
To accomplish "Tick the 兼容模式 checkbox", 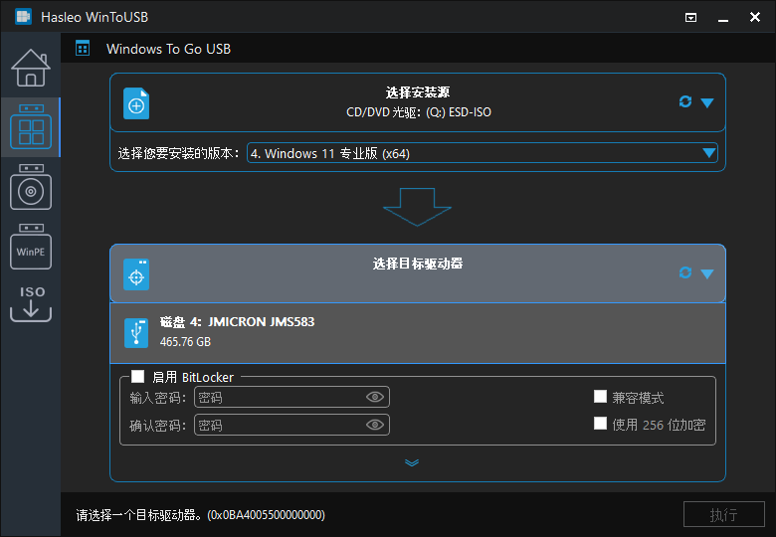I will 600,397.
